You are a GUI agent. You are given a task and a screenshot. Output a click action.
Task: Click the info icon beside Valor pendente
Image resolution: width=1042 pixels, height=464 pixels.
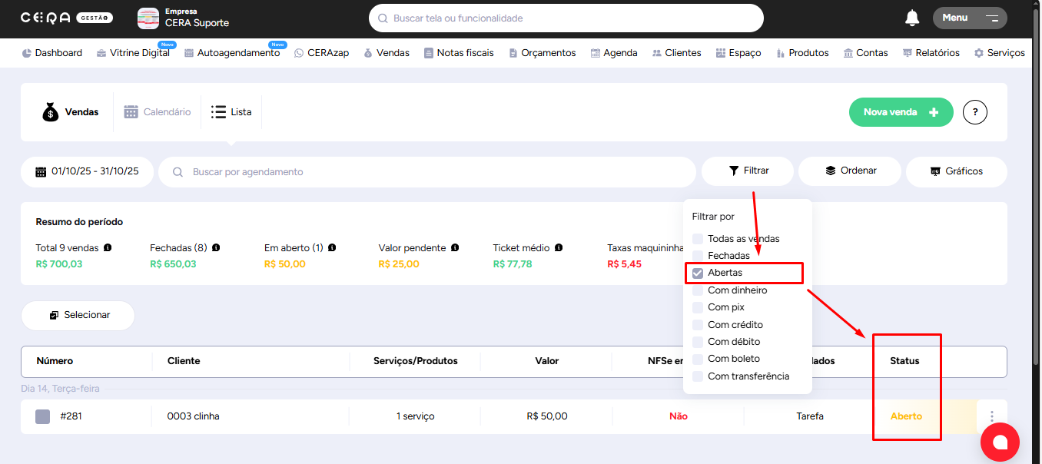(455, 248)
